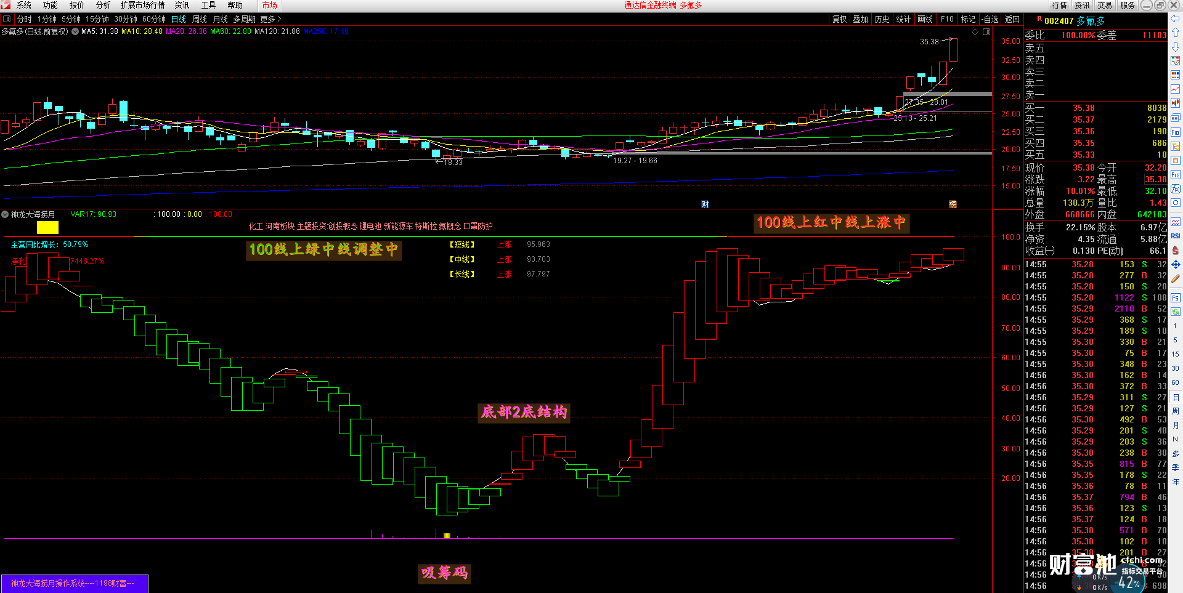The image size is (1183, 593).
Task: Open the 功能 menu
Action: (51, 5)
